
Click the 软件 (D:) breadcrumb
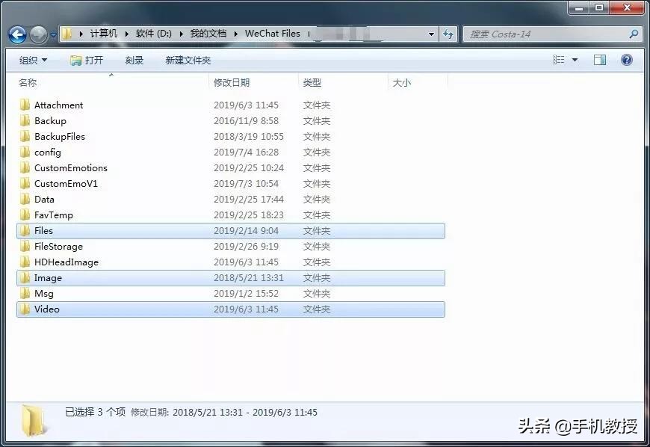153,34
